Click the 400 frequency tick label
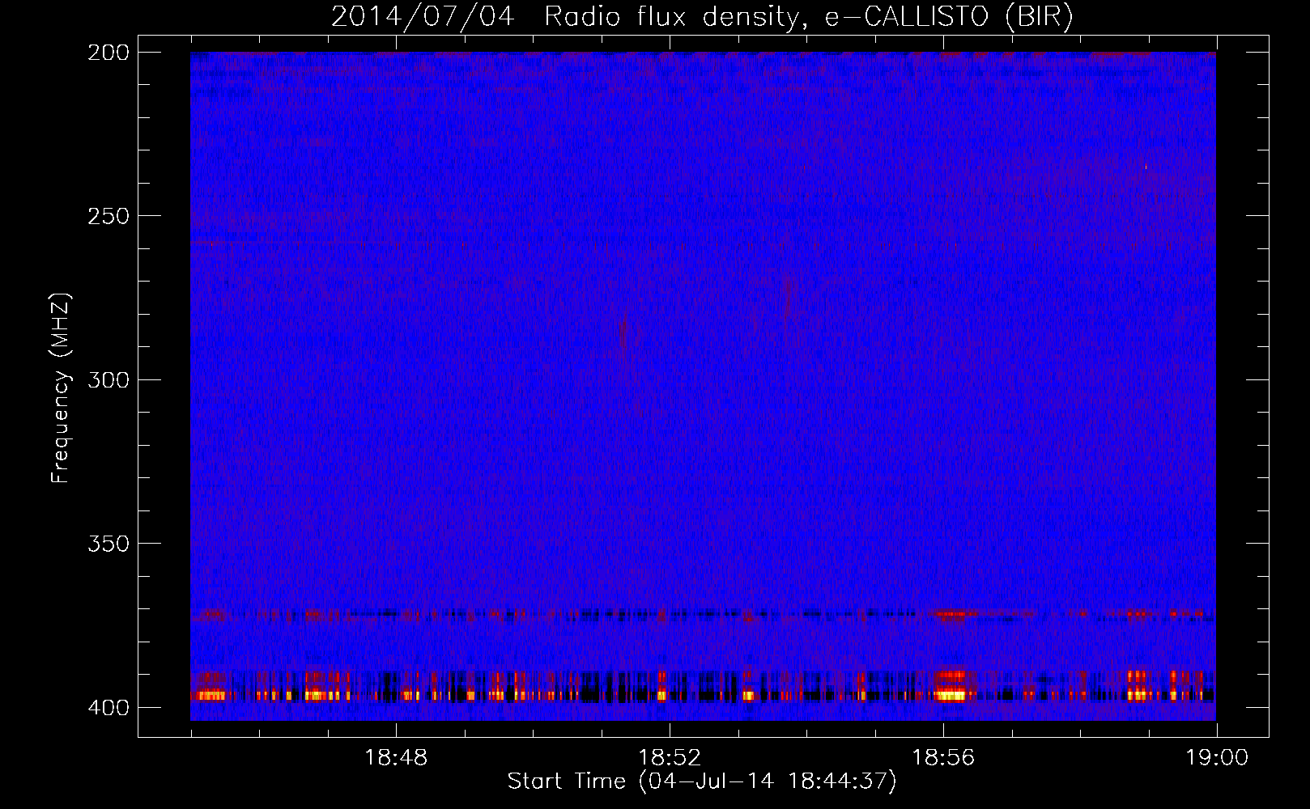This screenshot has width=1310, height=809. pos(108,707)
